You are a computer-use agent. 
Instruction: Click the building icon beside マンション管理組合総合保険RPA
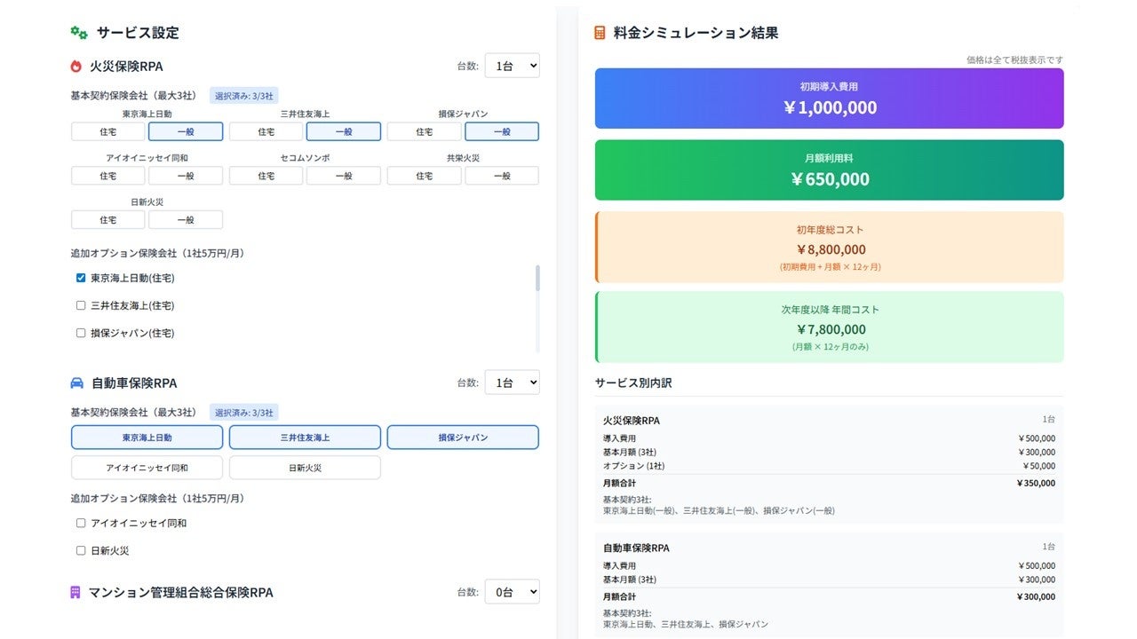(x=76, y=591)
